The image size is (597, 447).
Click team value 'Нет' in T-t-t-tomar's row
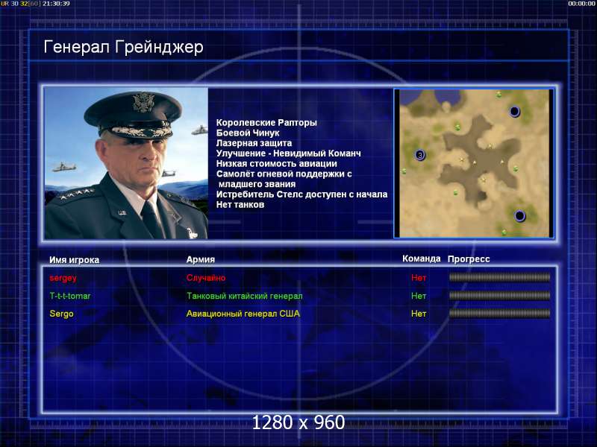[419, 296]
